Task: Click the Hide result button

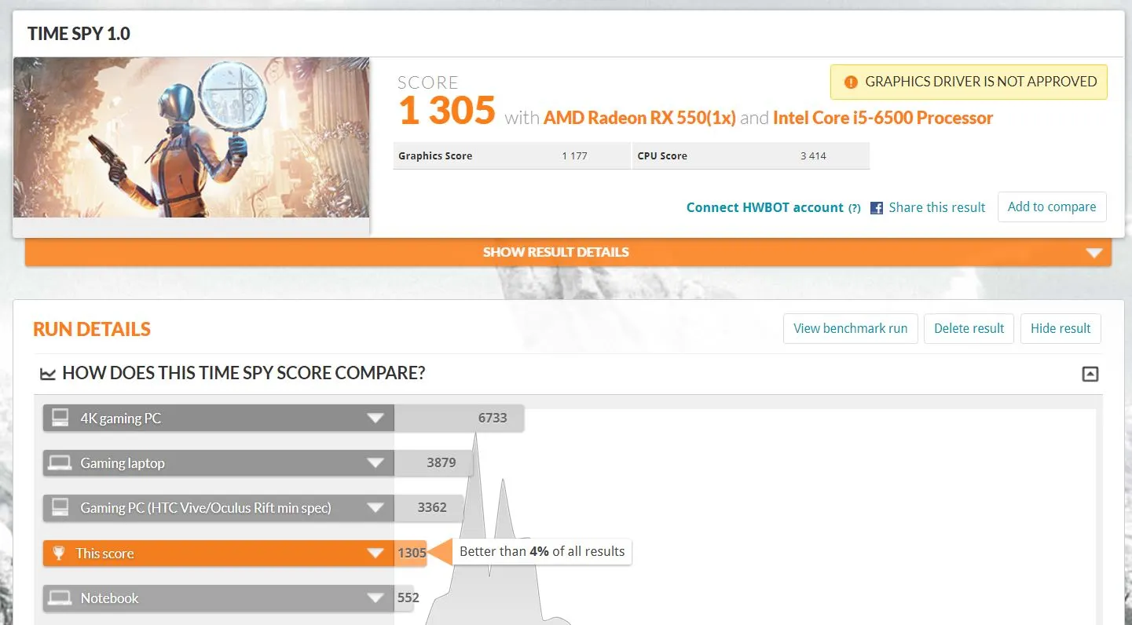Action: coord(1061,328)
